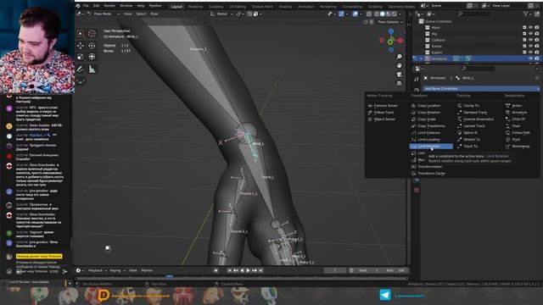543x305 pixels.
Task: Open timeline Marker menu
Action: click(147, 270)
